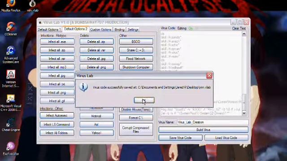Open the Settings tab
Screen dimensions: 287x161
point(133,30)
